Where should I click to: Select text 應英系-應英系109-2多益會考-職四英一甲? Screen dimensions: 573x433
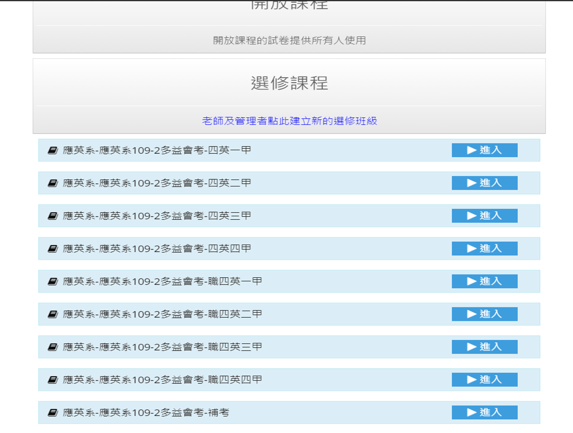click(163, 282)
